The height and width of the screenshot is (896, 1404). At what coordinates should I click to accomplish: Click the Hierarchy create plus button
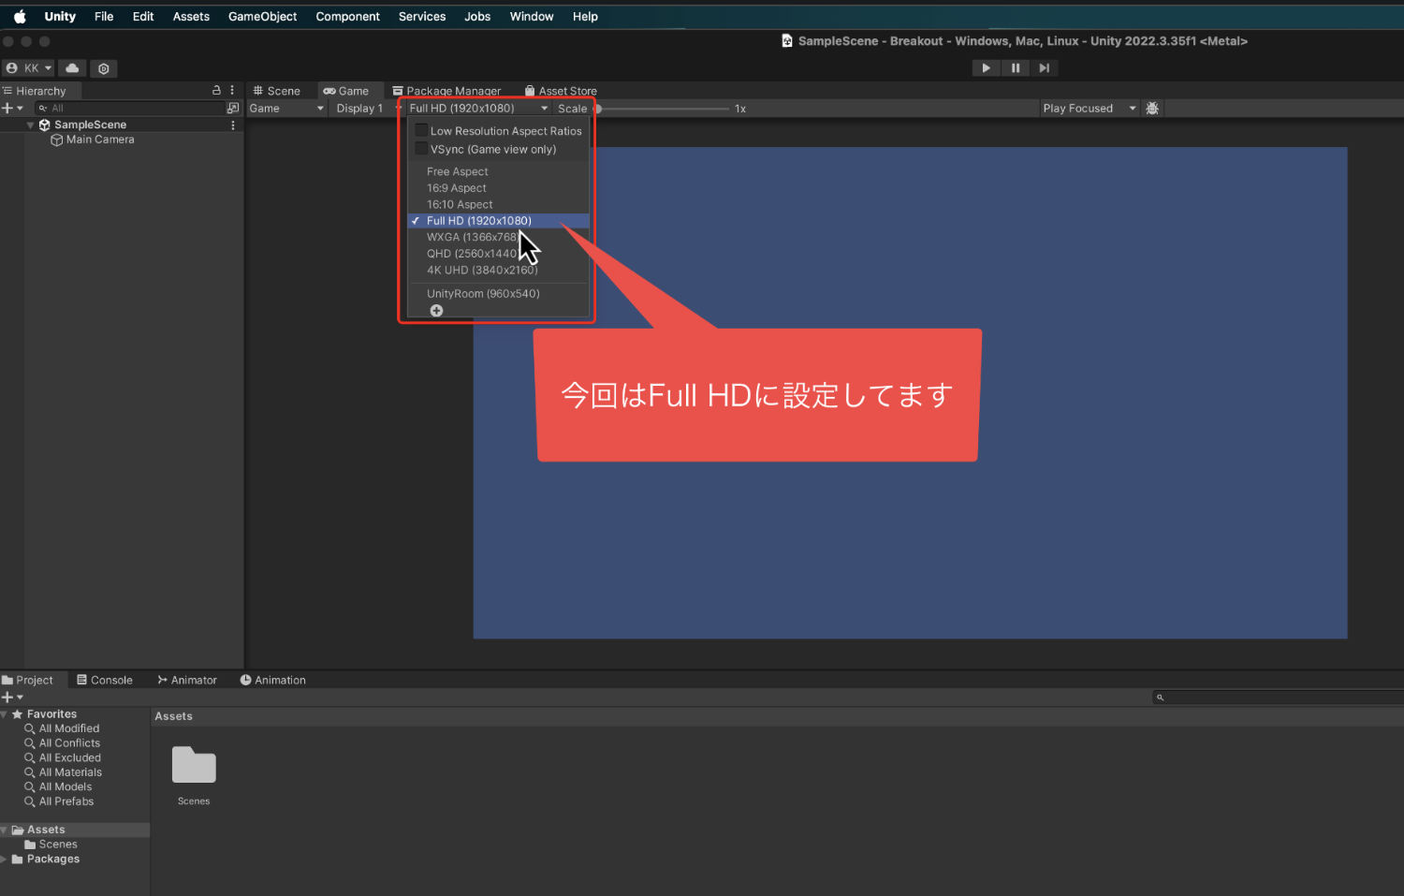click(12, 109)
